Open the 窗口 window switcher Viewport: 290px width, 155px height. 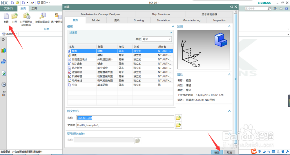[42, 3]
